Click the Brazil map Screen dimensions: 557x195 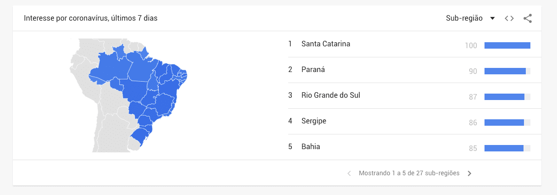click(147, 92)
